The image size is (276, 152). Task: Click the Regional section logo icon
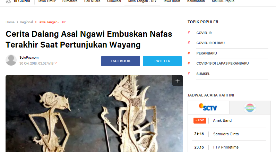[8, 1]
